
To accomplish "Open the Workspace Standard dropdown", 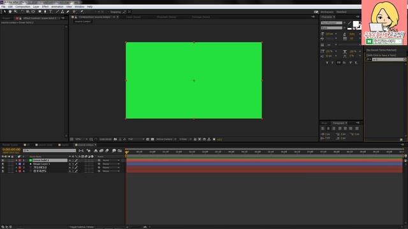I will [x=342, y=12].
